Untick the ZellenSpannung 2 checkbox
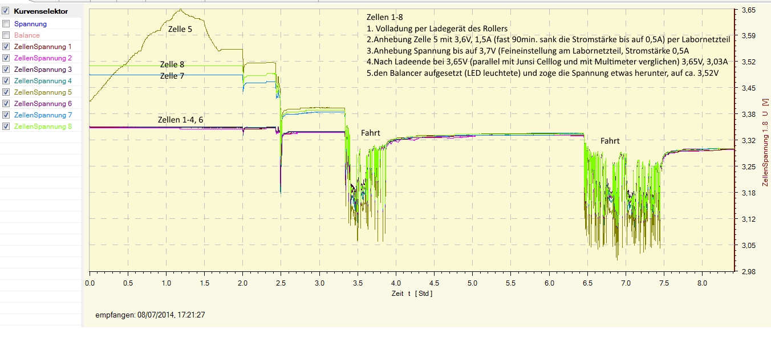 (x=6, y=58)
